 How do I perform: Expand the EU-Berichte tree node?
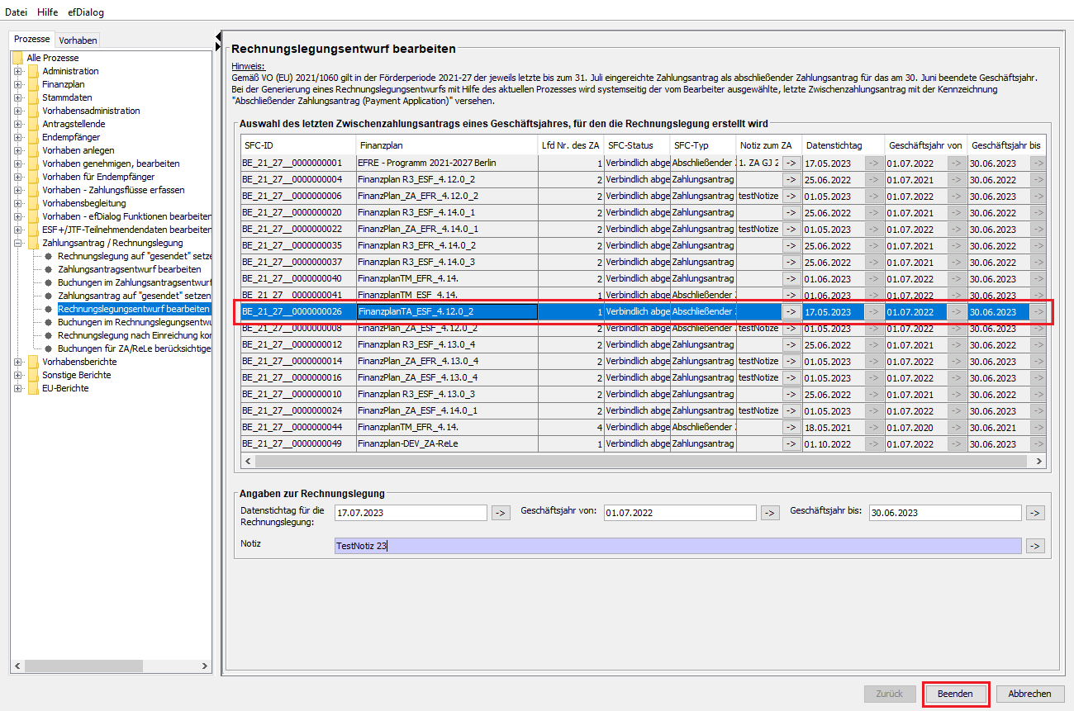click(x=17, y=388)
